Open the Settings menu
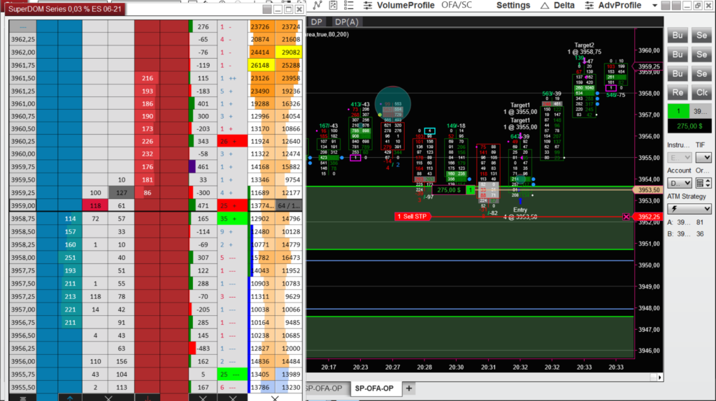 pyautogui.click(x=513, y=6)
